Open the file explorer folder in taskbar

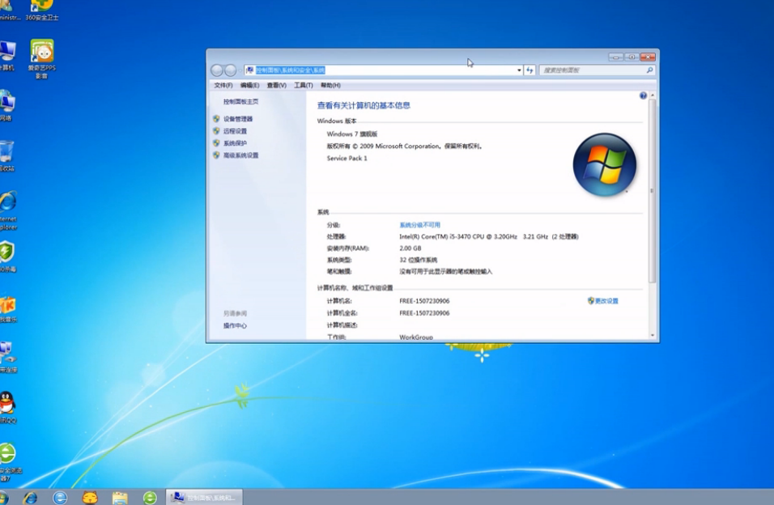pyautogui.click(x=120, y=497)
